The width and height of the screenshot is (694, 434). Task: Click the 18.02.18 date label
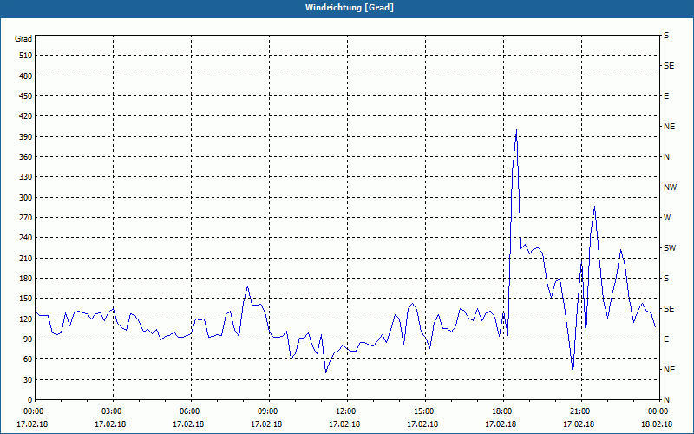click(x=657, y=424)
